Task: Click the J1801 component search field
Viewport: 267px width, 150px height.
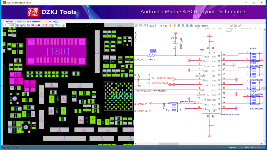Action: tap(11, 25)
